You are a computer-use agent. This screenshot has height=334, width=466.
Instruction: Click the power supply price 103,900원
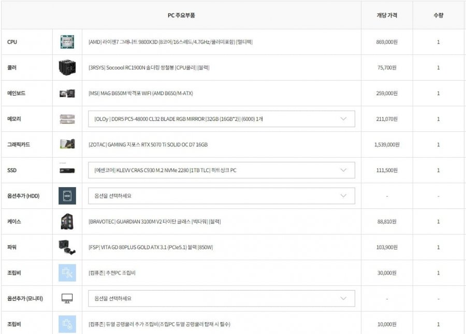(x=387, y=247)
